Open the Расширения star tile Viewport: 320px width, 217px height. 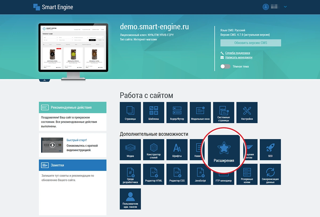tap(224, 151)
